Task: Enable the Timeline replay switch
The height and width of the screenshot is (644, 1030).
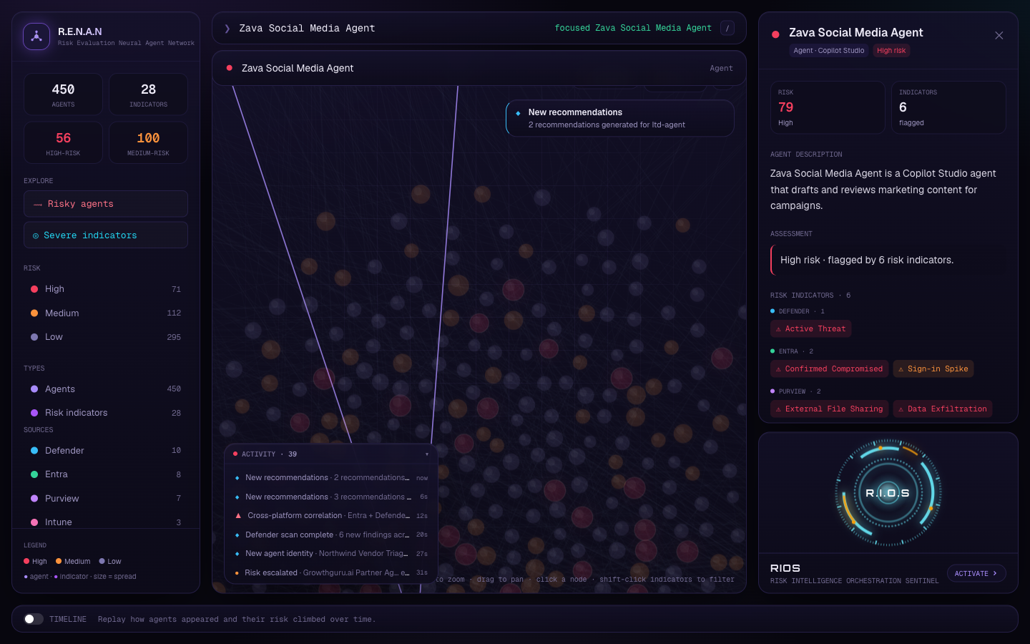Action: click(x=34, y=619)
